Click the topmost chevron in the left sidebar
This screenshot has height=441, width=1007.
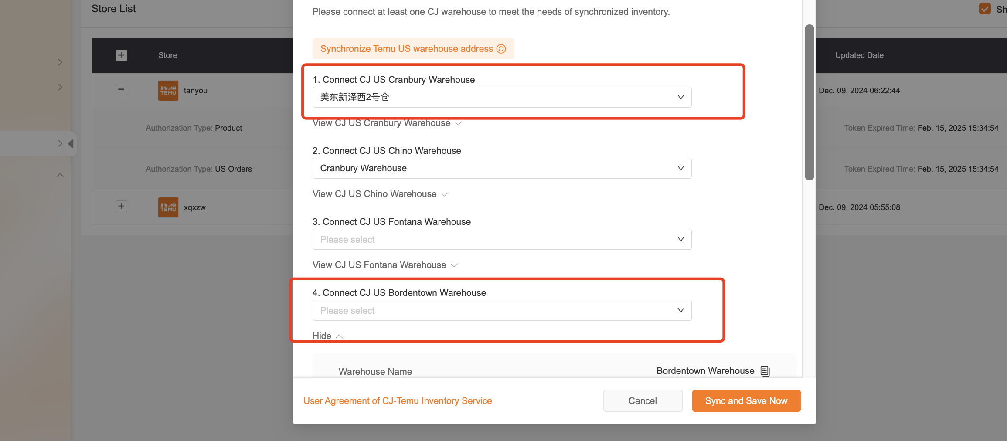(60, 62)
